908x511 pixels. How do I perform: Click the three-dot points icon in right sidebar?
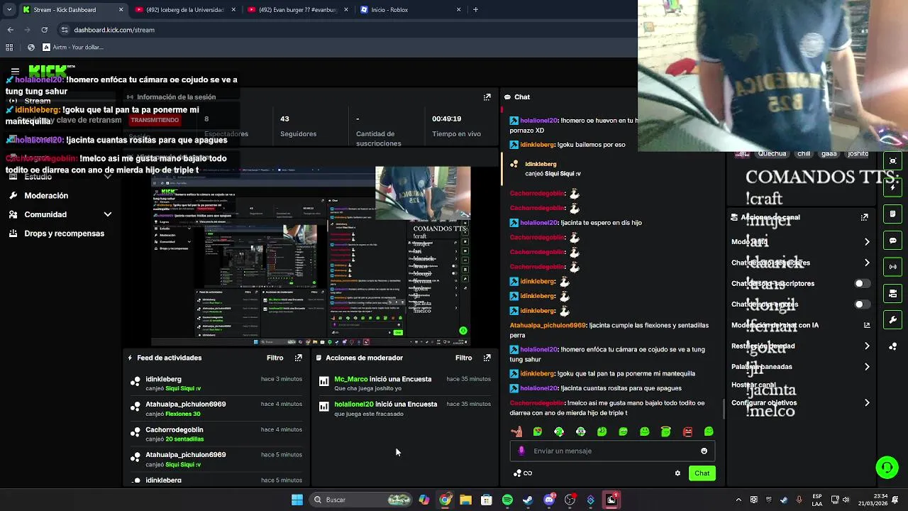click(893, 346)
